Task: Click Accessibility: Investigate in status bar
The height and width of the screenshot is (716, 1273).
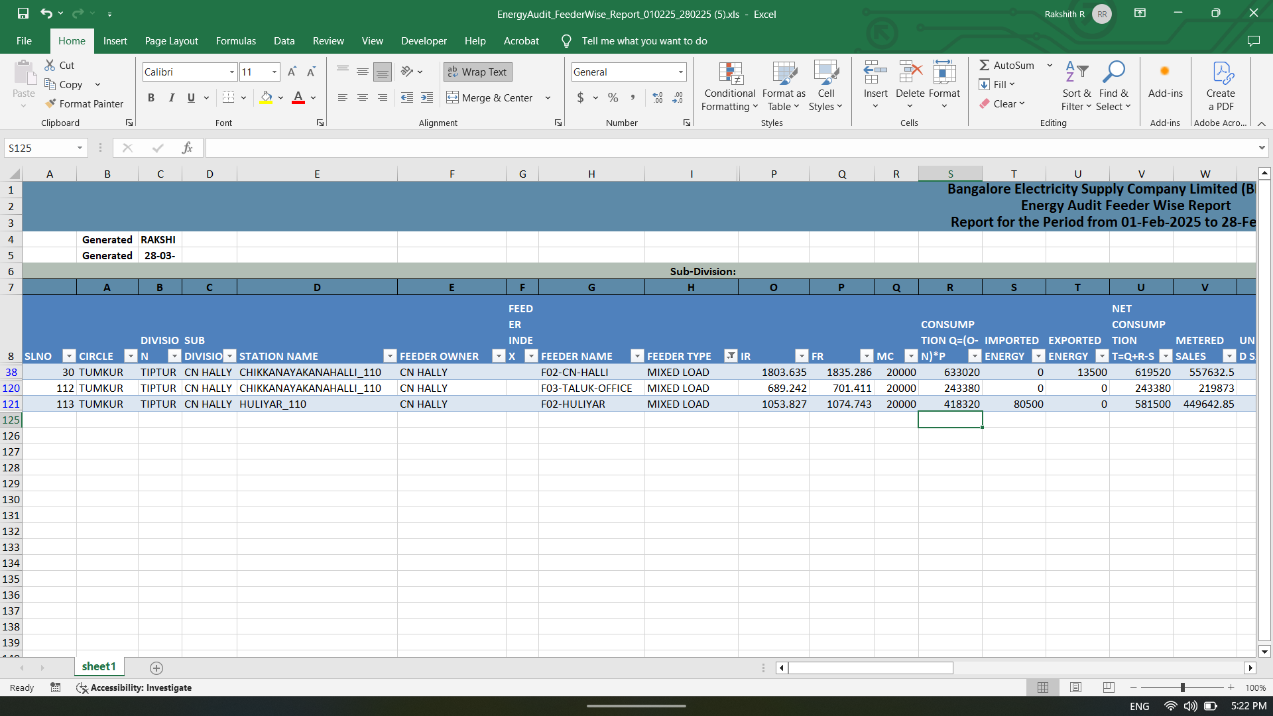Action: coord(134,687)
